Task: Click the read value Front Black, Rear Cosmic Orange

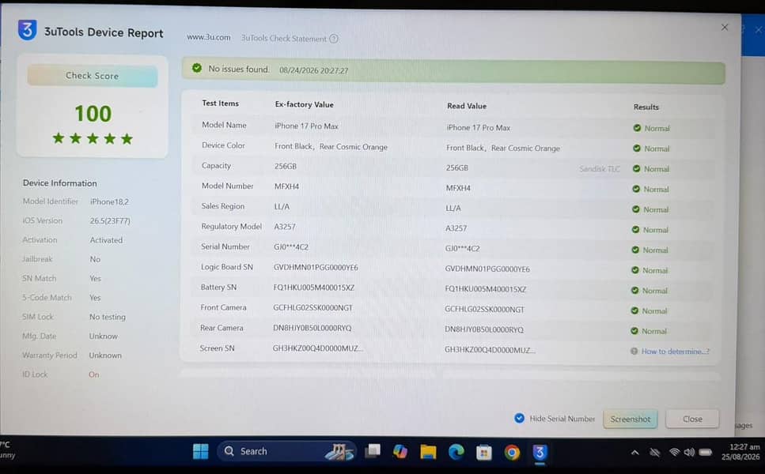Action: click(503, 148)
